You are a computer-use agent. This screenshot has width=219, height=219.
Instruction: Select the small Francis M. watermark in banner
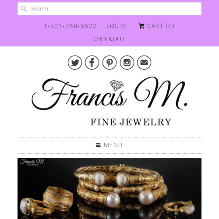(32, 162)
